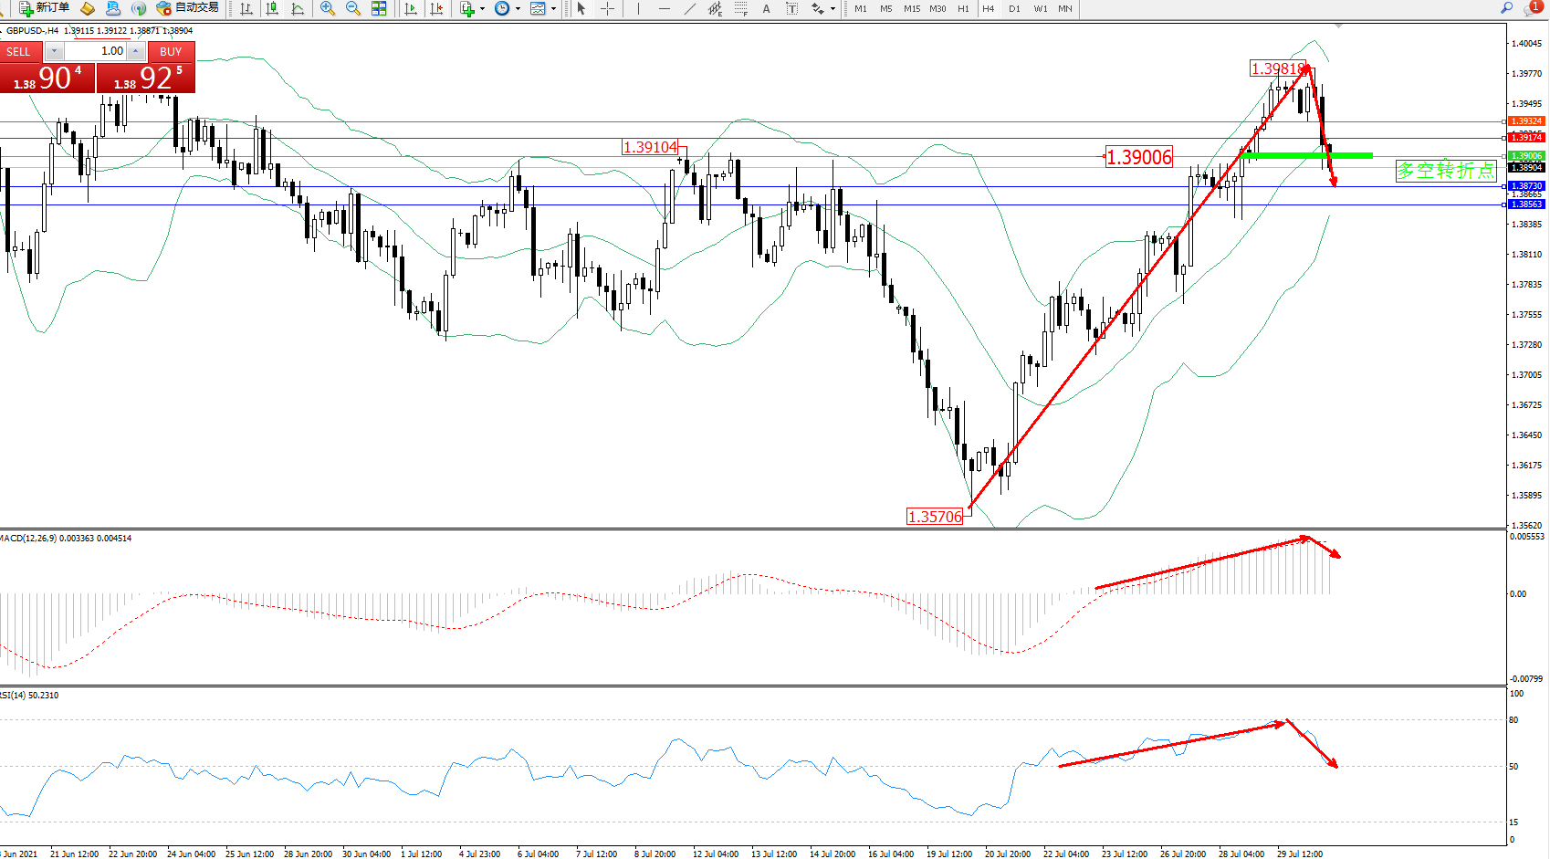Switch to the D1 timeframe
Viewport: 1550px width, 859px height.
click(1014, 9)
